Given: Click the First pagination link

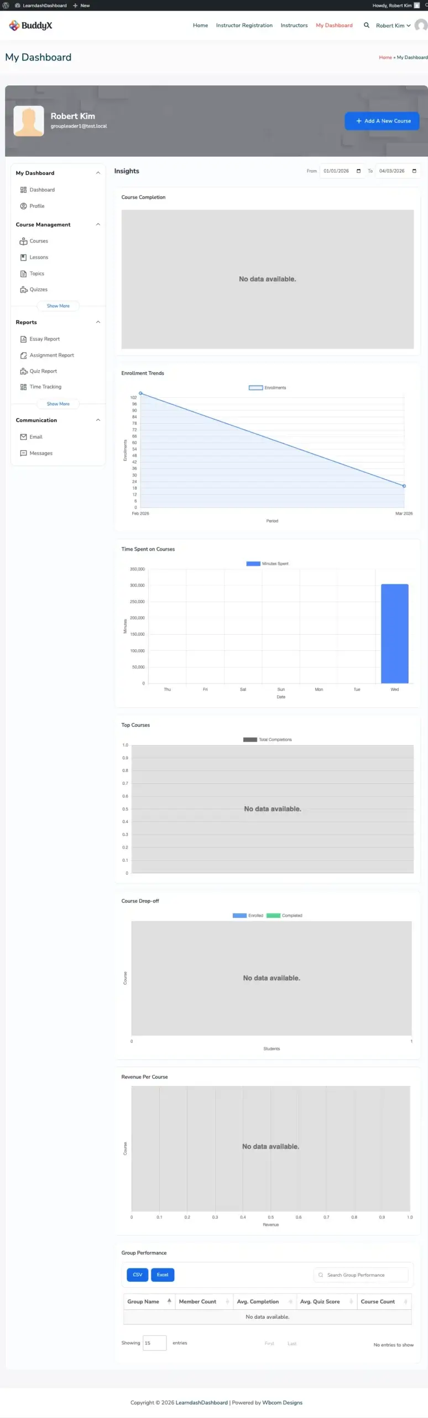Looking at the screenshot, I should [269, 1343].
